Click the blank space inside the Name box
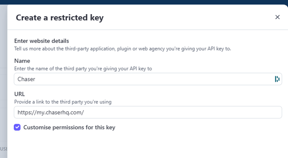Viewport: 288px width, 158px height. click(154, 79)
